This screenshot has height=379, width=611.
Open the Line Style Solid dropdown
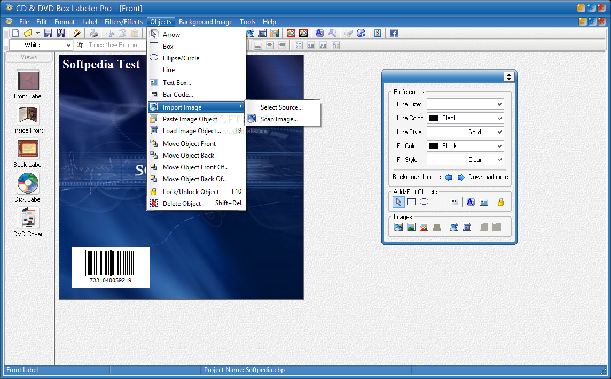465,132
